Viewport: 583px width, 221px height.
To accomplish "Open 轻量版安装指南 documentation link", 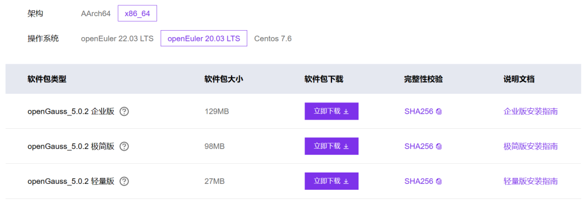I will pos(530,181).
